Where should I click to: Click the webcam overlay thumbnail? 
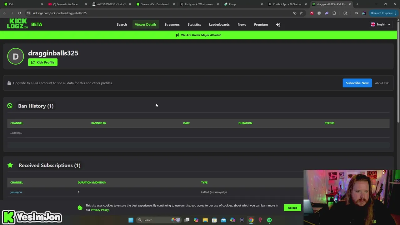coord(352,197)
